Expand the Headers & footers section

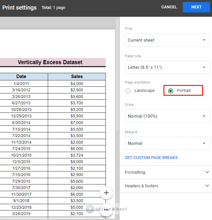[166, 186]
